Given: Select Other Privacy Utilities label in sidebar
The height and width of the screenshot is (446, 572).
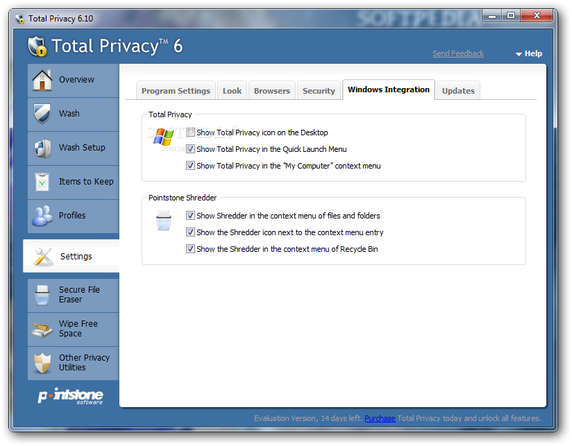Looking at the screenshot, I should 84,362.
